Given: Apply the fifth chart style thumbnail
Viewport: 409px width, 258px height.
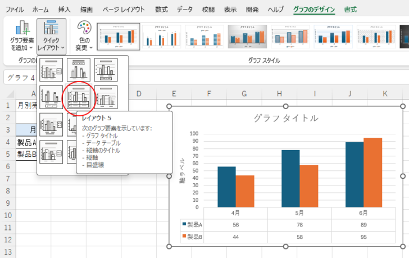Looking at the screenshot, I should click(290, 37).
